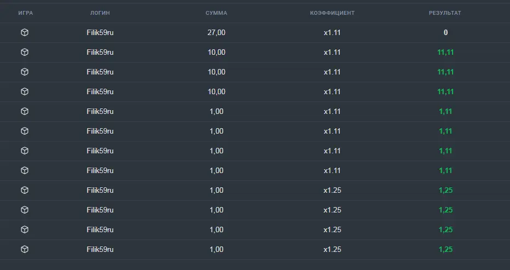Click the КОЭФФИЦИЕНТ column header
The height and width of the screenshot is (270, 510).
point(332,13)
